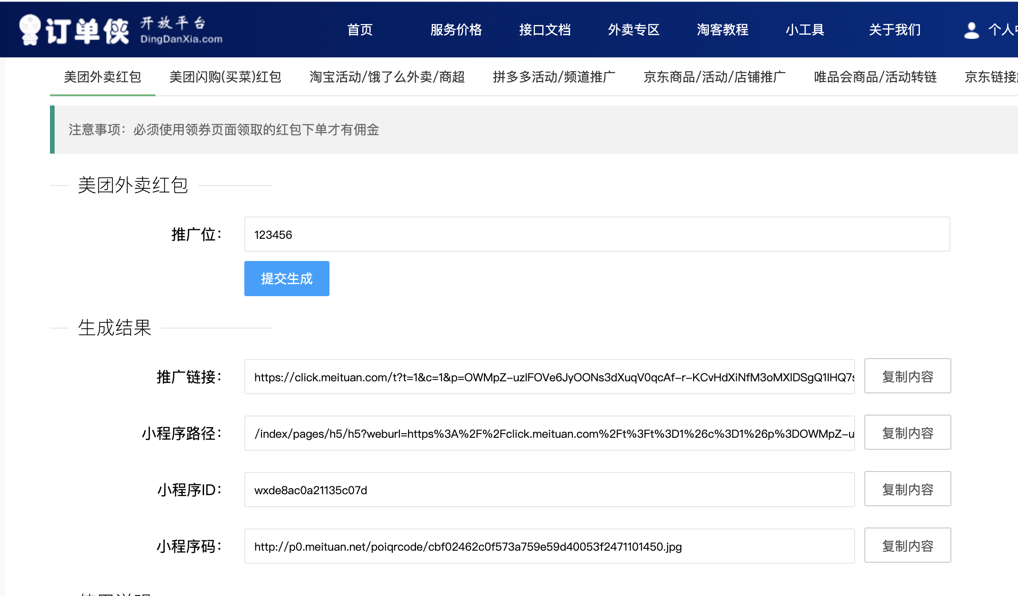Open 接口文档 menu item
The height and width of the screenshot is (596, 1018).
(545, 30)
